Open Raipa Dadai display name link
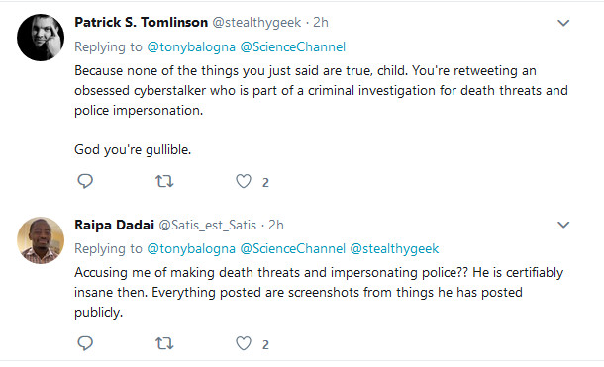 click(115, 225)
